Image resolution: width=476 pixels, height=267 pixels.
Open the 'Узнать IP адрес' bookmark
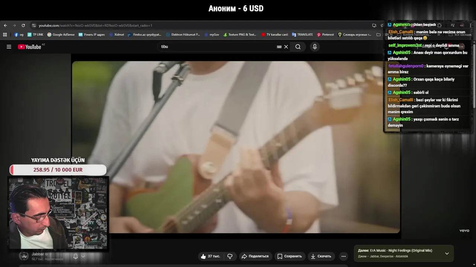pos(91,34)
